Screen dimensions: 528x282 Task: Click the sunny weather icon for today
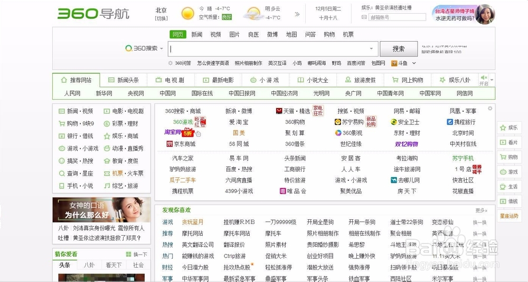coord(187,14)
